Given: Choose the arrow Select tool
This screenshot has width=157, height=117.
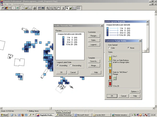Looking at the screenshot, I should pyautogui.click(x=67, y=8).
